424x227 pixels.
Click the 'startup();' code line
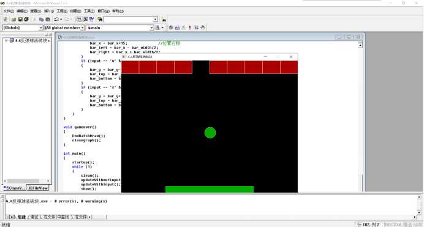click(83, 162)
